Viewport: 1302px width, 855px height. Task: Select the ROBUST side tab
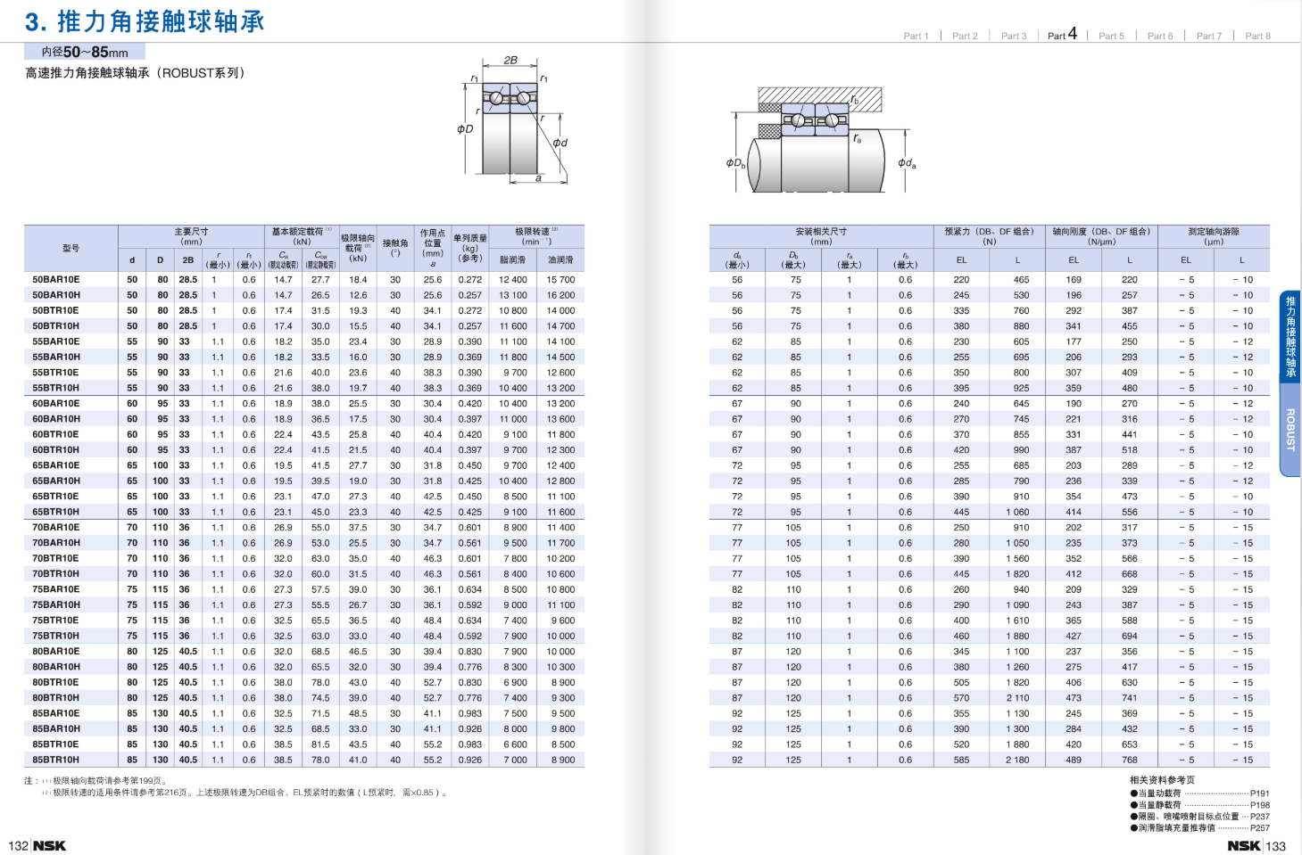tap(1290, 430)
